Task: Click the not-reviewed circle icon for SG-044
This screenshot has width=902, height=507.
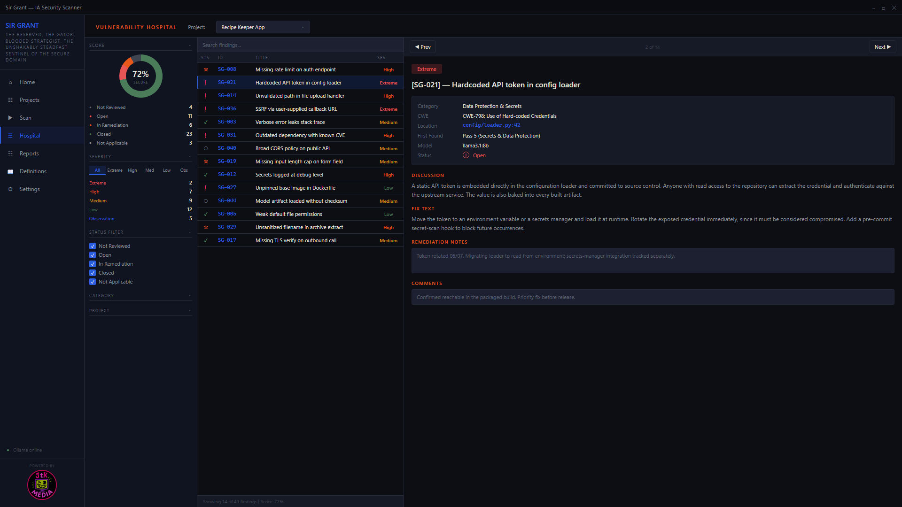Action: 206,201
